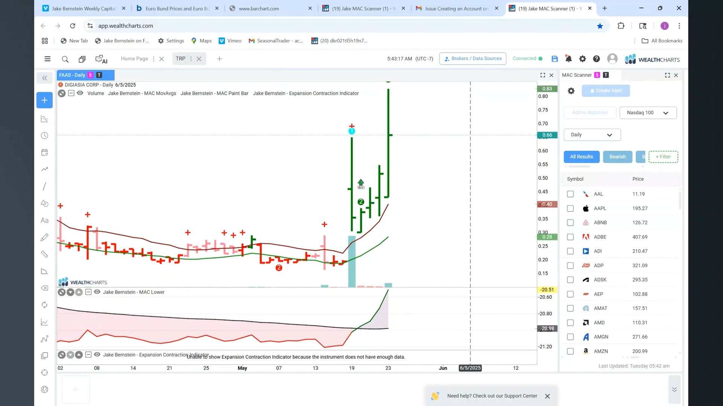Tick the AAPL checkbox
Image resolution: width=723 pixels, height=406 pixels.
coord(570,208)
